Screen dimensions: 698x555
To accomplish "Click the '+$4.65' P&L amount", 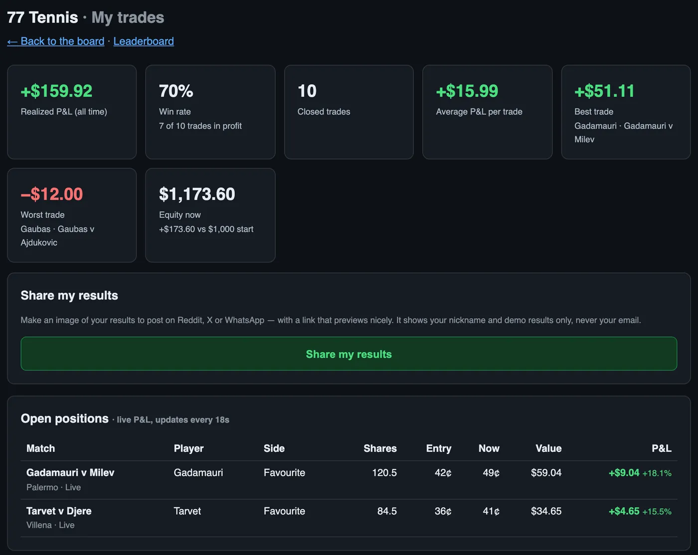I will (x=624, y=511).
